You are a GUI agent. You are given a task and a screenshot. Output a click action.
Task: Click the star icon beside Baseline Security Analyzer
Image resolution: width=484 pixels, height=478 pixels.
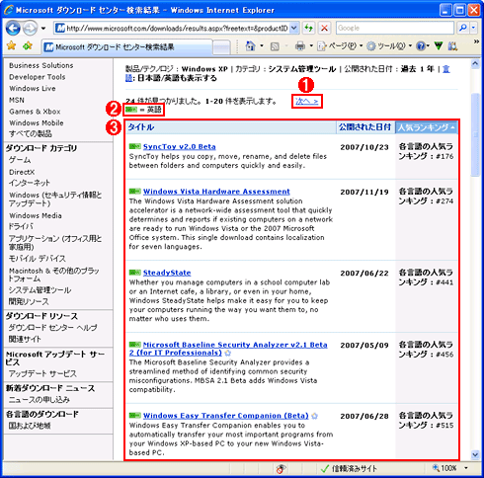click(x=227, y=354)
